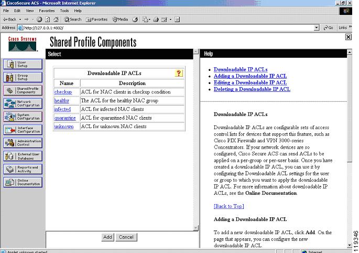Open the unknown ACL link

pos(64,126)
